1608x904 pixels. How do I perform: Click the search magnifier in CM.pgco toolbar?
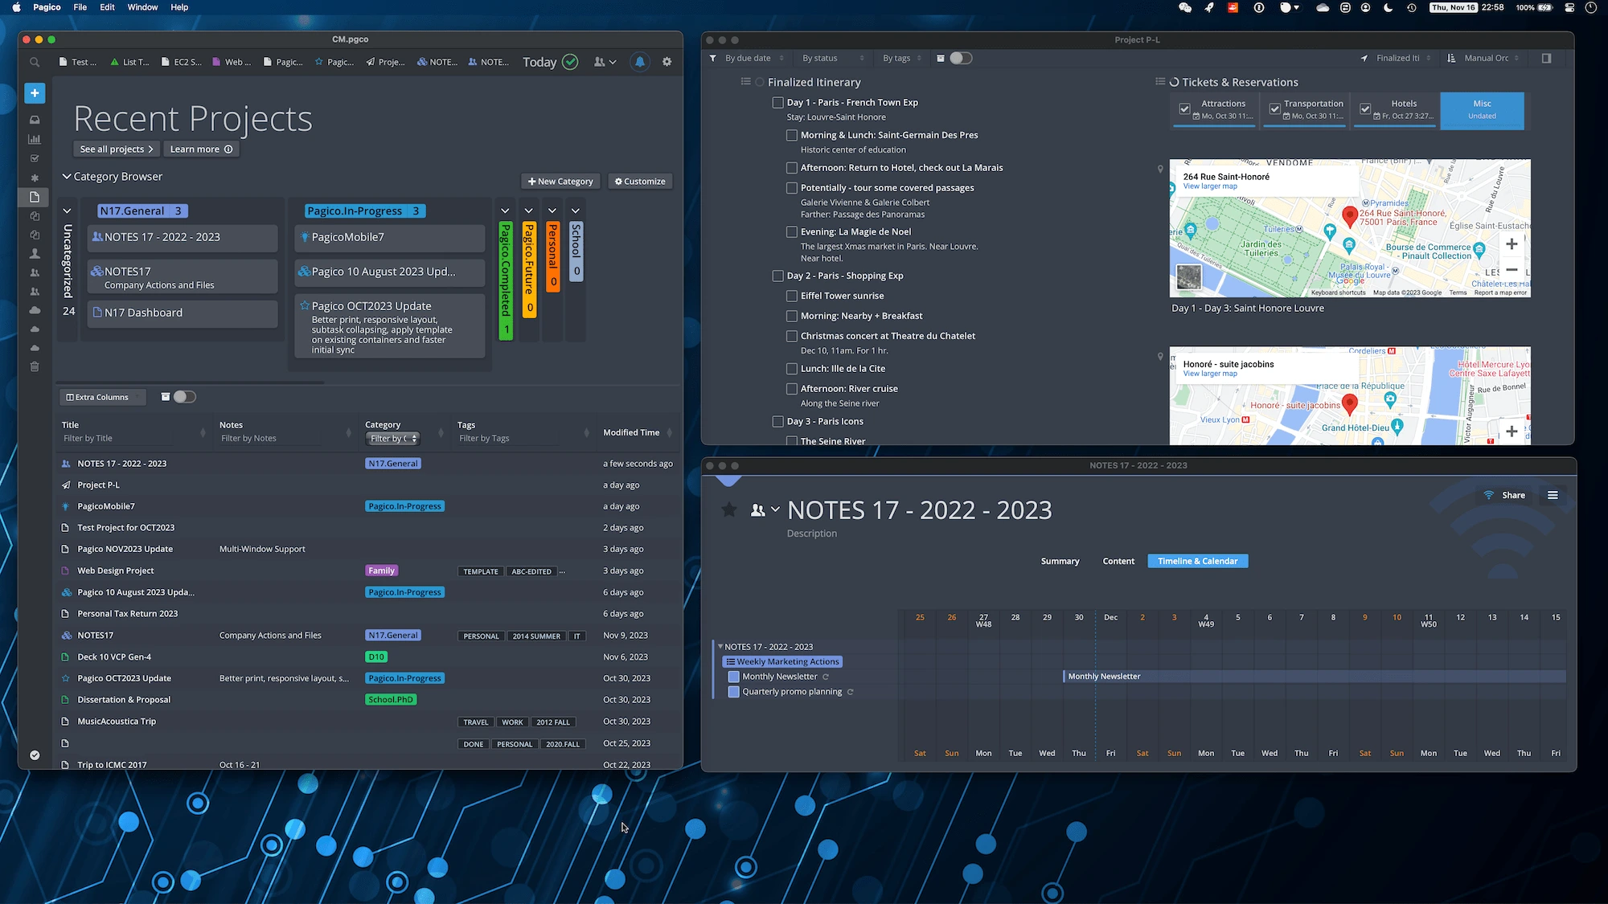click(x=35, y=62)
